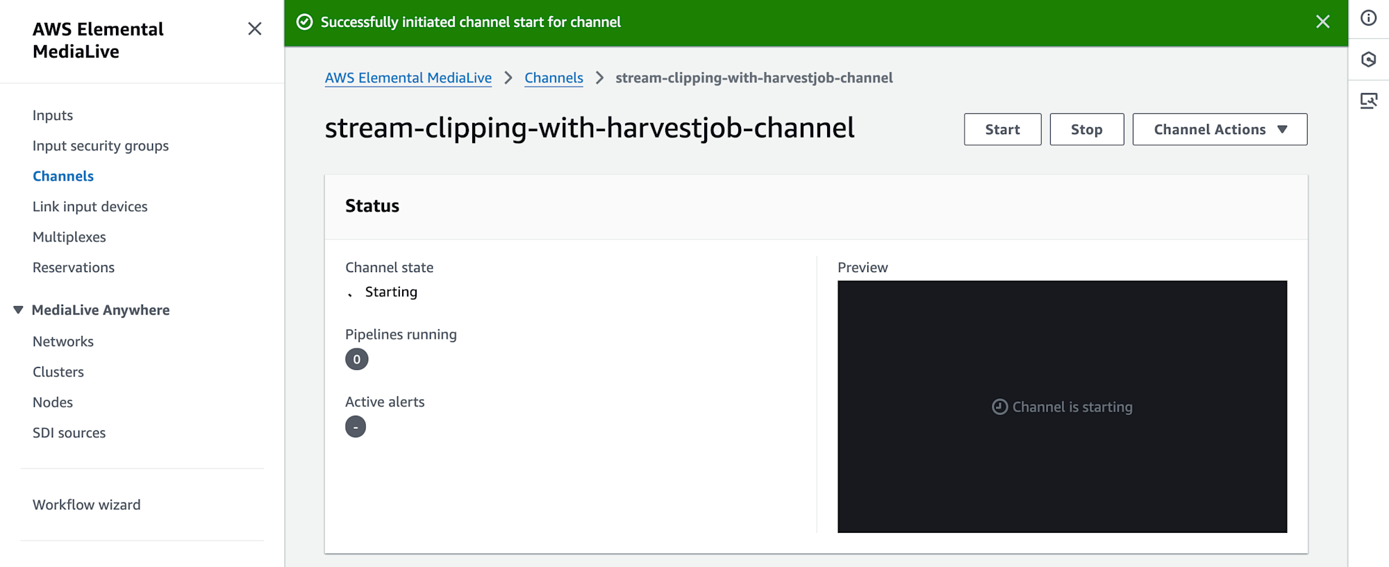Open the Channel Actions dropdown
The image size is (1389, 567).
click(1220, 129)
